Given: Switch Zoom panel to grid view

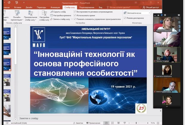Looking at the screenshot, I should (165, 15).
